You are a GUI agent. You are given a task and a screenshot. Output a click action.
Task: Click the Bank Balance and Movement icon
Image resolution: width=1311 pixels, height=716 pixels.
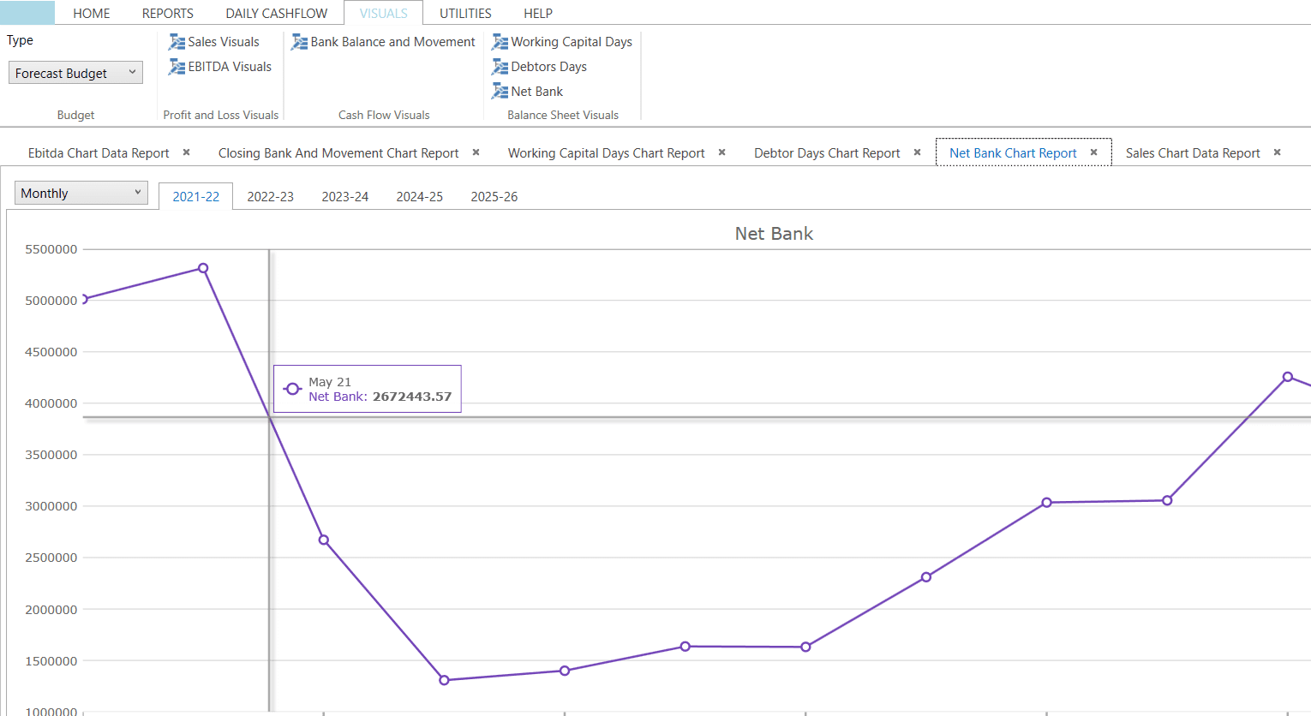(x=299, y=42)
